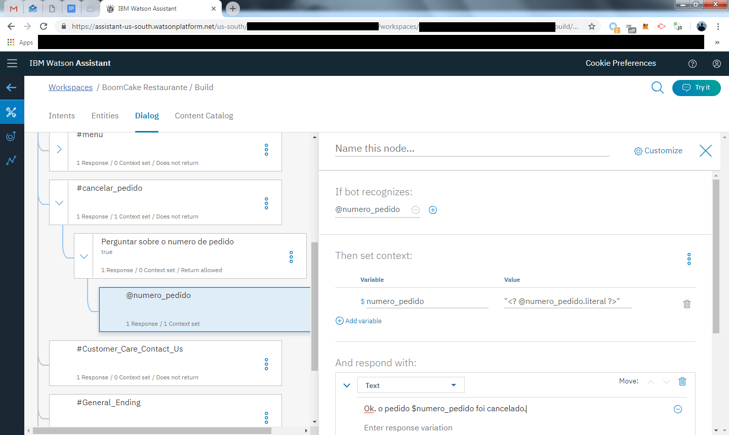Click Customize for this node
This screenshot has width=729, height=435.
pos(658,151)
